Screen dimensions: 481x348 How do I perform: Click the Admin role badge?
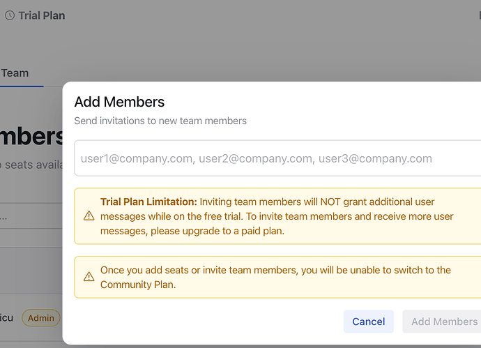coord(41,318)
